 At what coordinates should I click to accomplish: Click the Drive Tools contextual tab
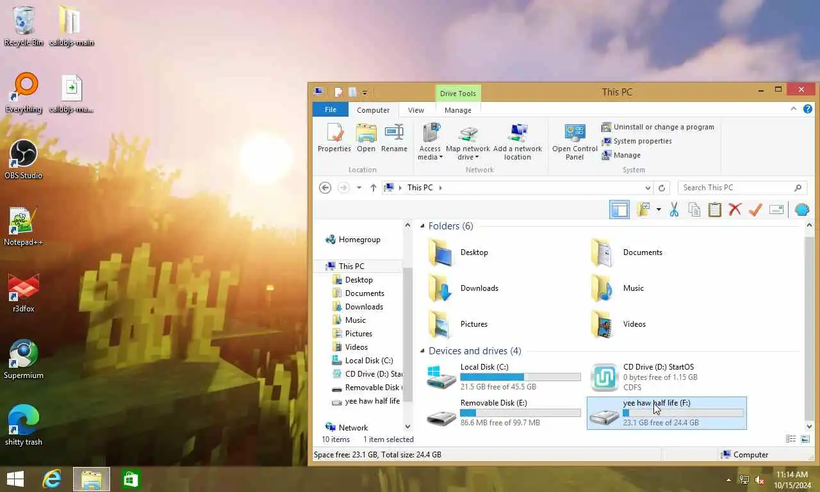tap(458, 94)
